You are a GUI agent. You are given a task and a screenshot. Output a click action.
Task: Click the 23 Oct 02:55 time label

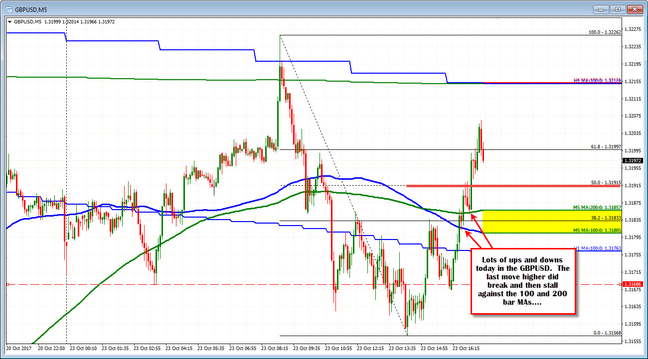click(148, 349)
